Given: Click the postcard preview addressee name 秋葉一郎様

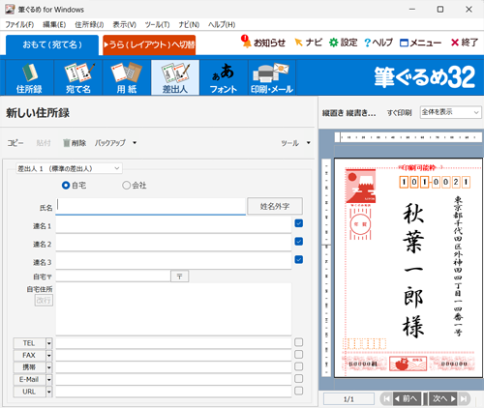Looking at the screenshot, I should click(413, 270).
